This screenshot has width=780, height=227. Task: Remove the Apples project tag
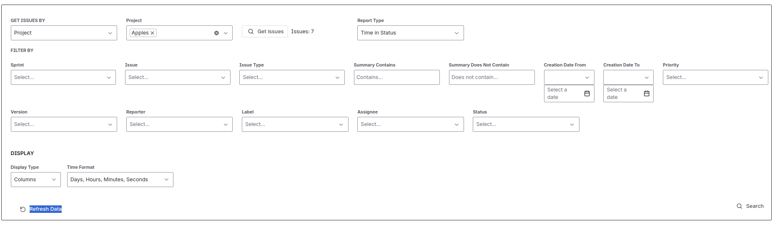coord(153,33)
